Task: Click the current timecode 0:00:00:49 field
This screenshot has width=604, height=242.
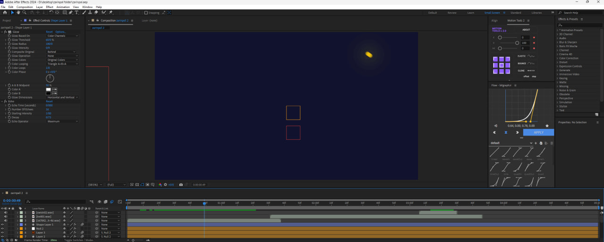Action: tap(12, 201)
